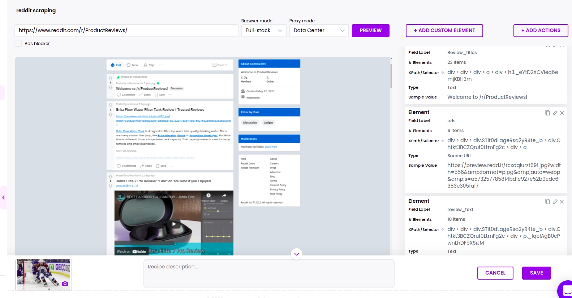This screenshot has height=298, width=572.
Task: Copy the urls element
Action: pos(547,113)
